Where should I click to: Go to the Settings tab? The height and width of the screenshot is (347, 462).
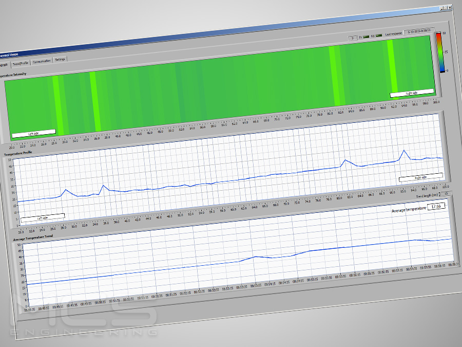tap(60, 60)
